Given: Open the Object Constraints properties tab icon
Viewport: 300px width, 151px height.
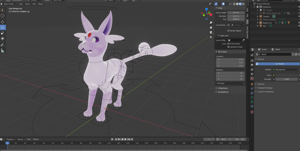Looking at the screenshot, I should [252, 93].
